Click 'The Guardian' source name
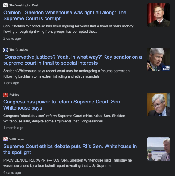 [x=19, y=50]
